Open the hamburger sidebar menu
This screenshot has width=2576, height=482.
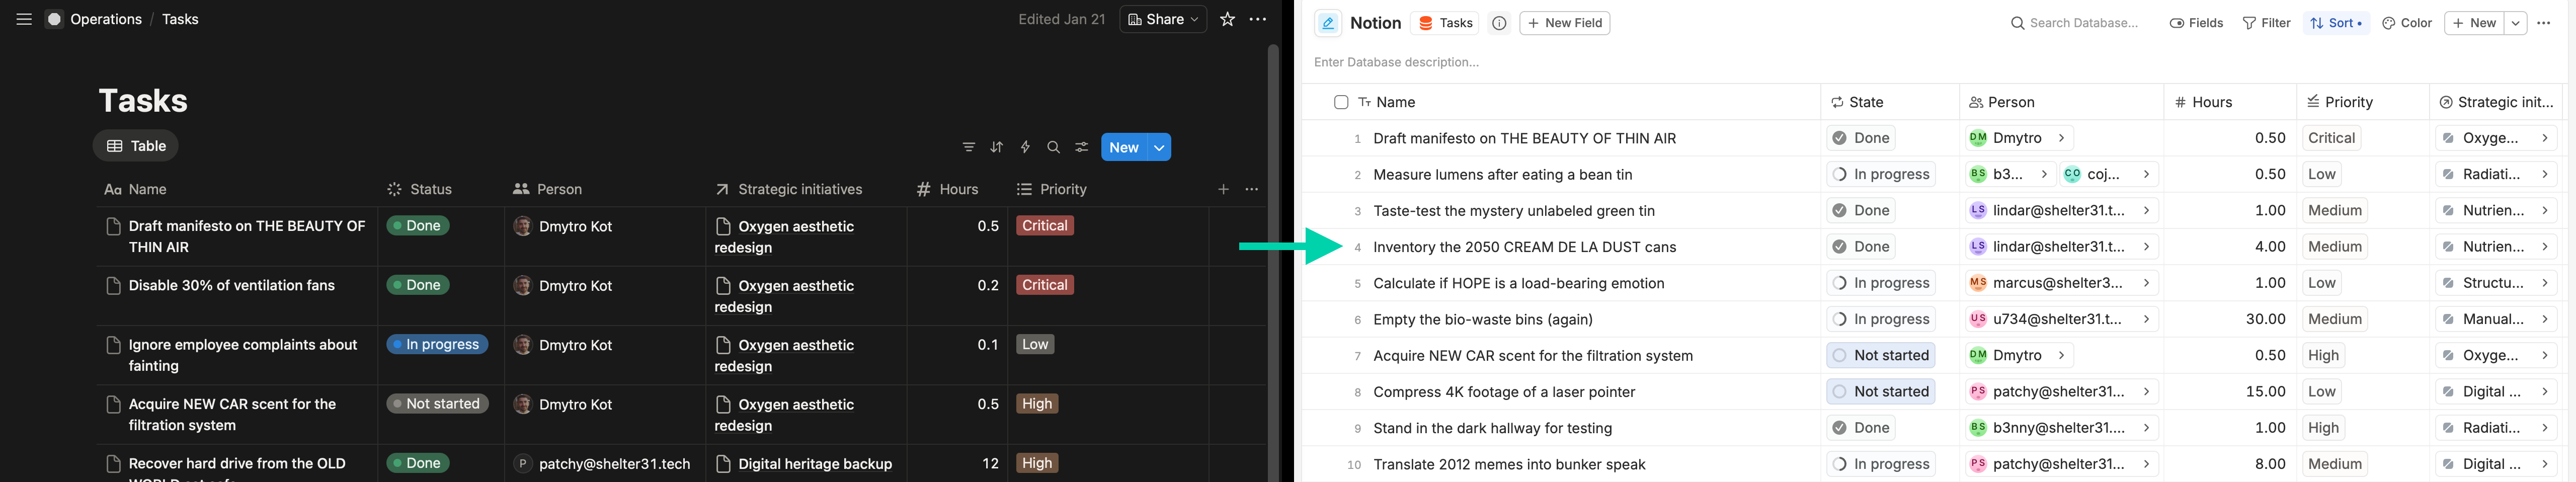24,19
